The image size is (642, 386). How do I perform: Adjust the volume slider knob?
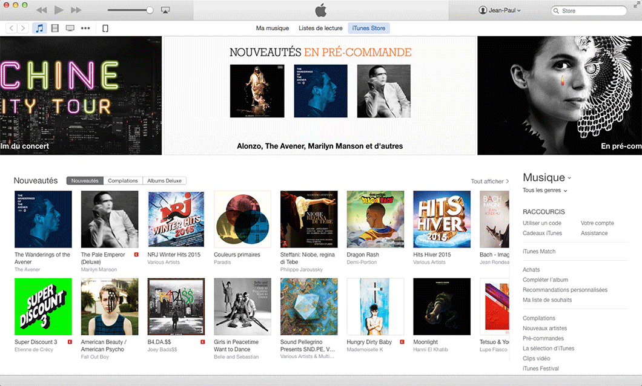[150, 10]
